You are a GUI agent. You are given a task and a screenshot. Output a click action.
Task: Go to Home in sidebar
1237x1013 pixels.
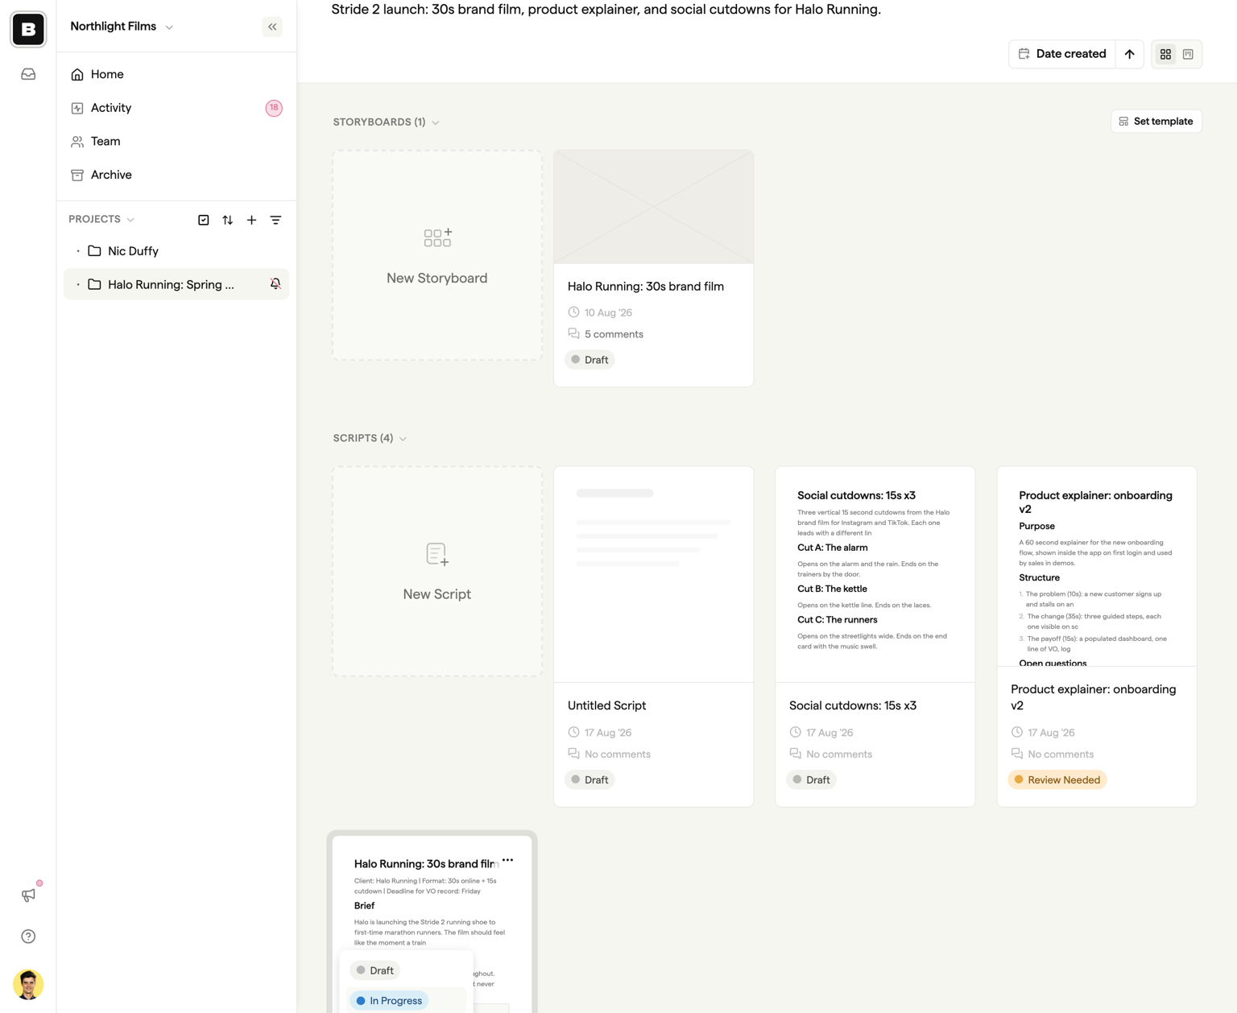[x=176, y=74]
